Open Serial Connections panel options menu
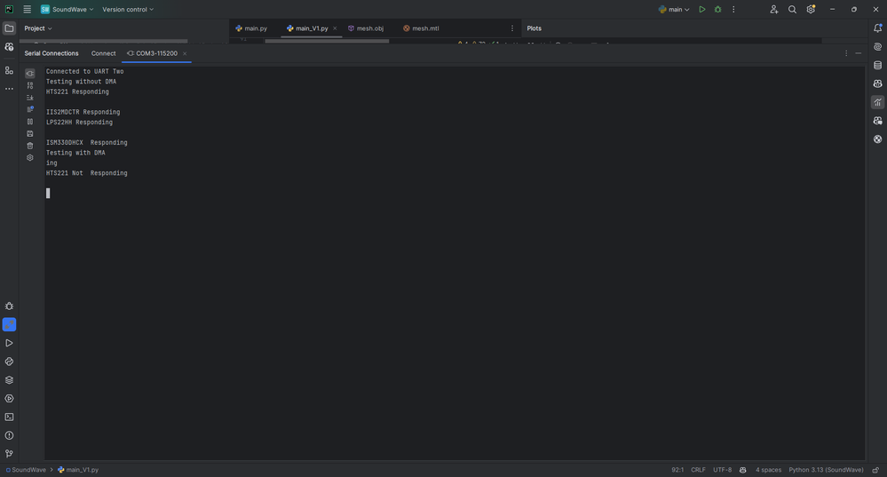Viewport: 887px width, 477px height. (x=846, y=53)
